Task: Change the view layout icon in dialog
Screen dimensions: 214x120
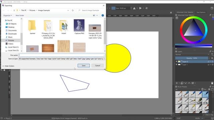Action: (94, 15)
